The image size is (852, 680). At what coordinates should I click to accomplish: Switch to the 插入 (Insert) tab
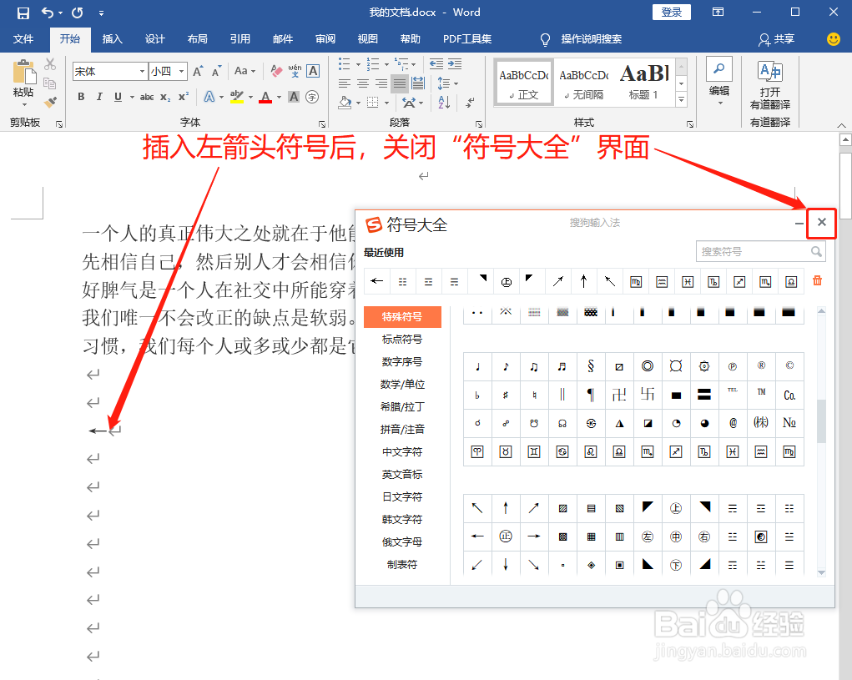[x=113, y=39]
